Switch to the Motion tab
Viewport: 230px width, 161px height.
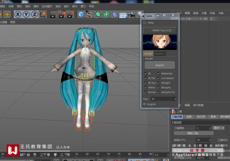160,54
